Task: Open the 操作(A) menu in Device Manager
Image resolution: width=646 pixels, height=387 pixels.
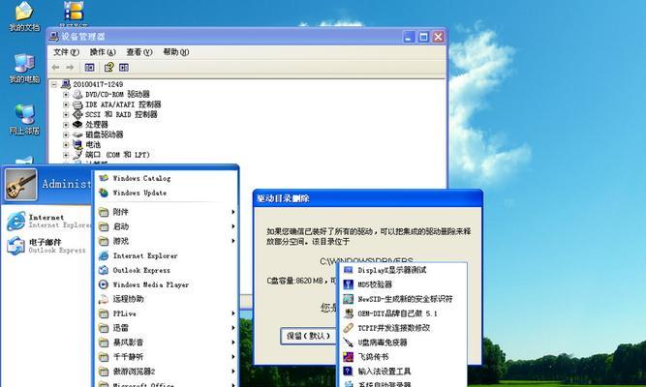Action: coord(103,52)
